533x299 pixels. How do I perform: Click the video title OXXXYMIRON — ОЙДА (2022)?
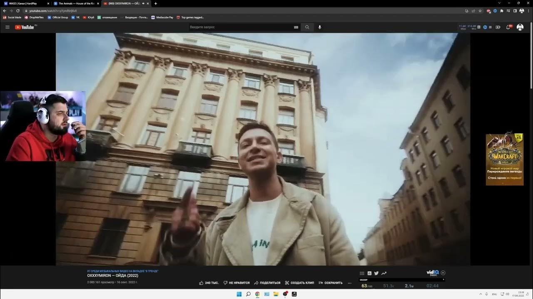[x=112, y=276]
